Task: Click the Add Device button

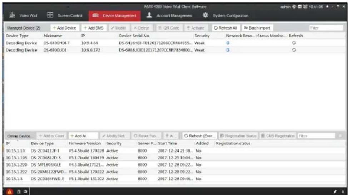Action: coord(64,28)
